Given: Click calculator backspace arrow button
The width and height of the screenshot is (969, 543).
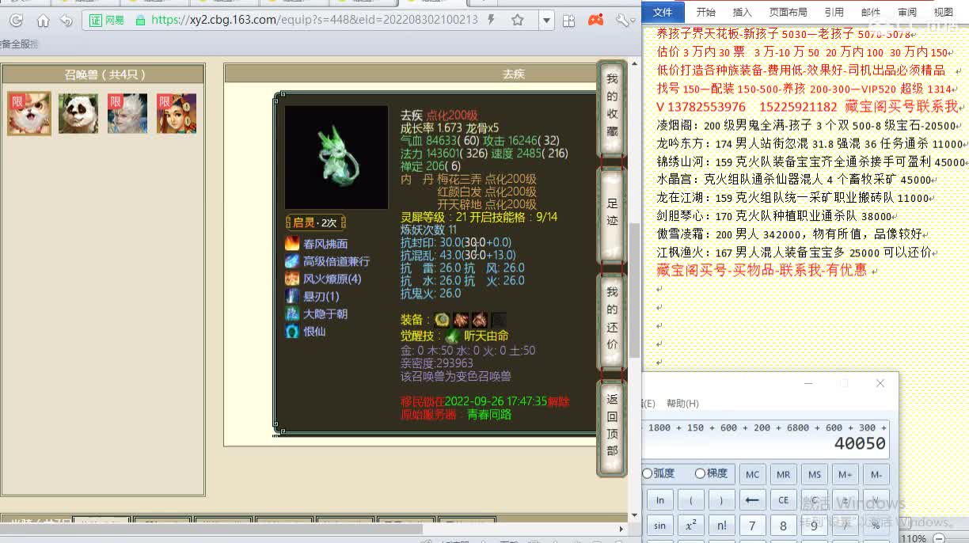Looking at the screenshot, I should pyautogui.click(x=752, y=500).
